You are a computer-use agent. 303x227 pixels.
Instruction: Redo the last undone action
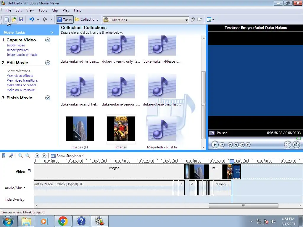click(45, 20)
